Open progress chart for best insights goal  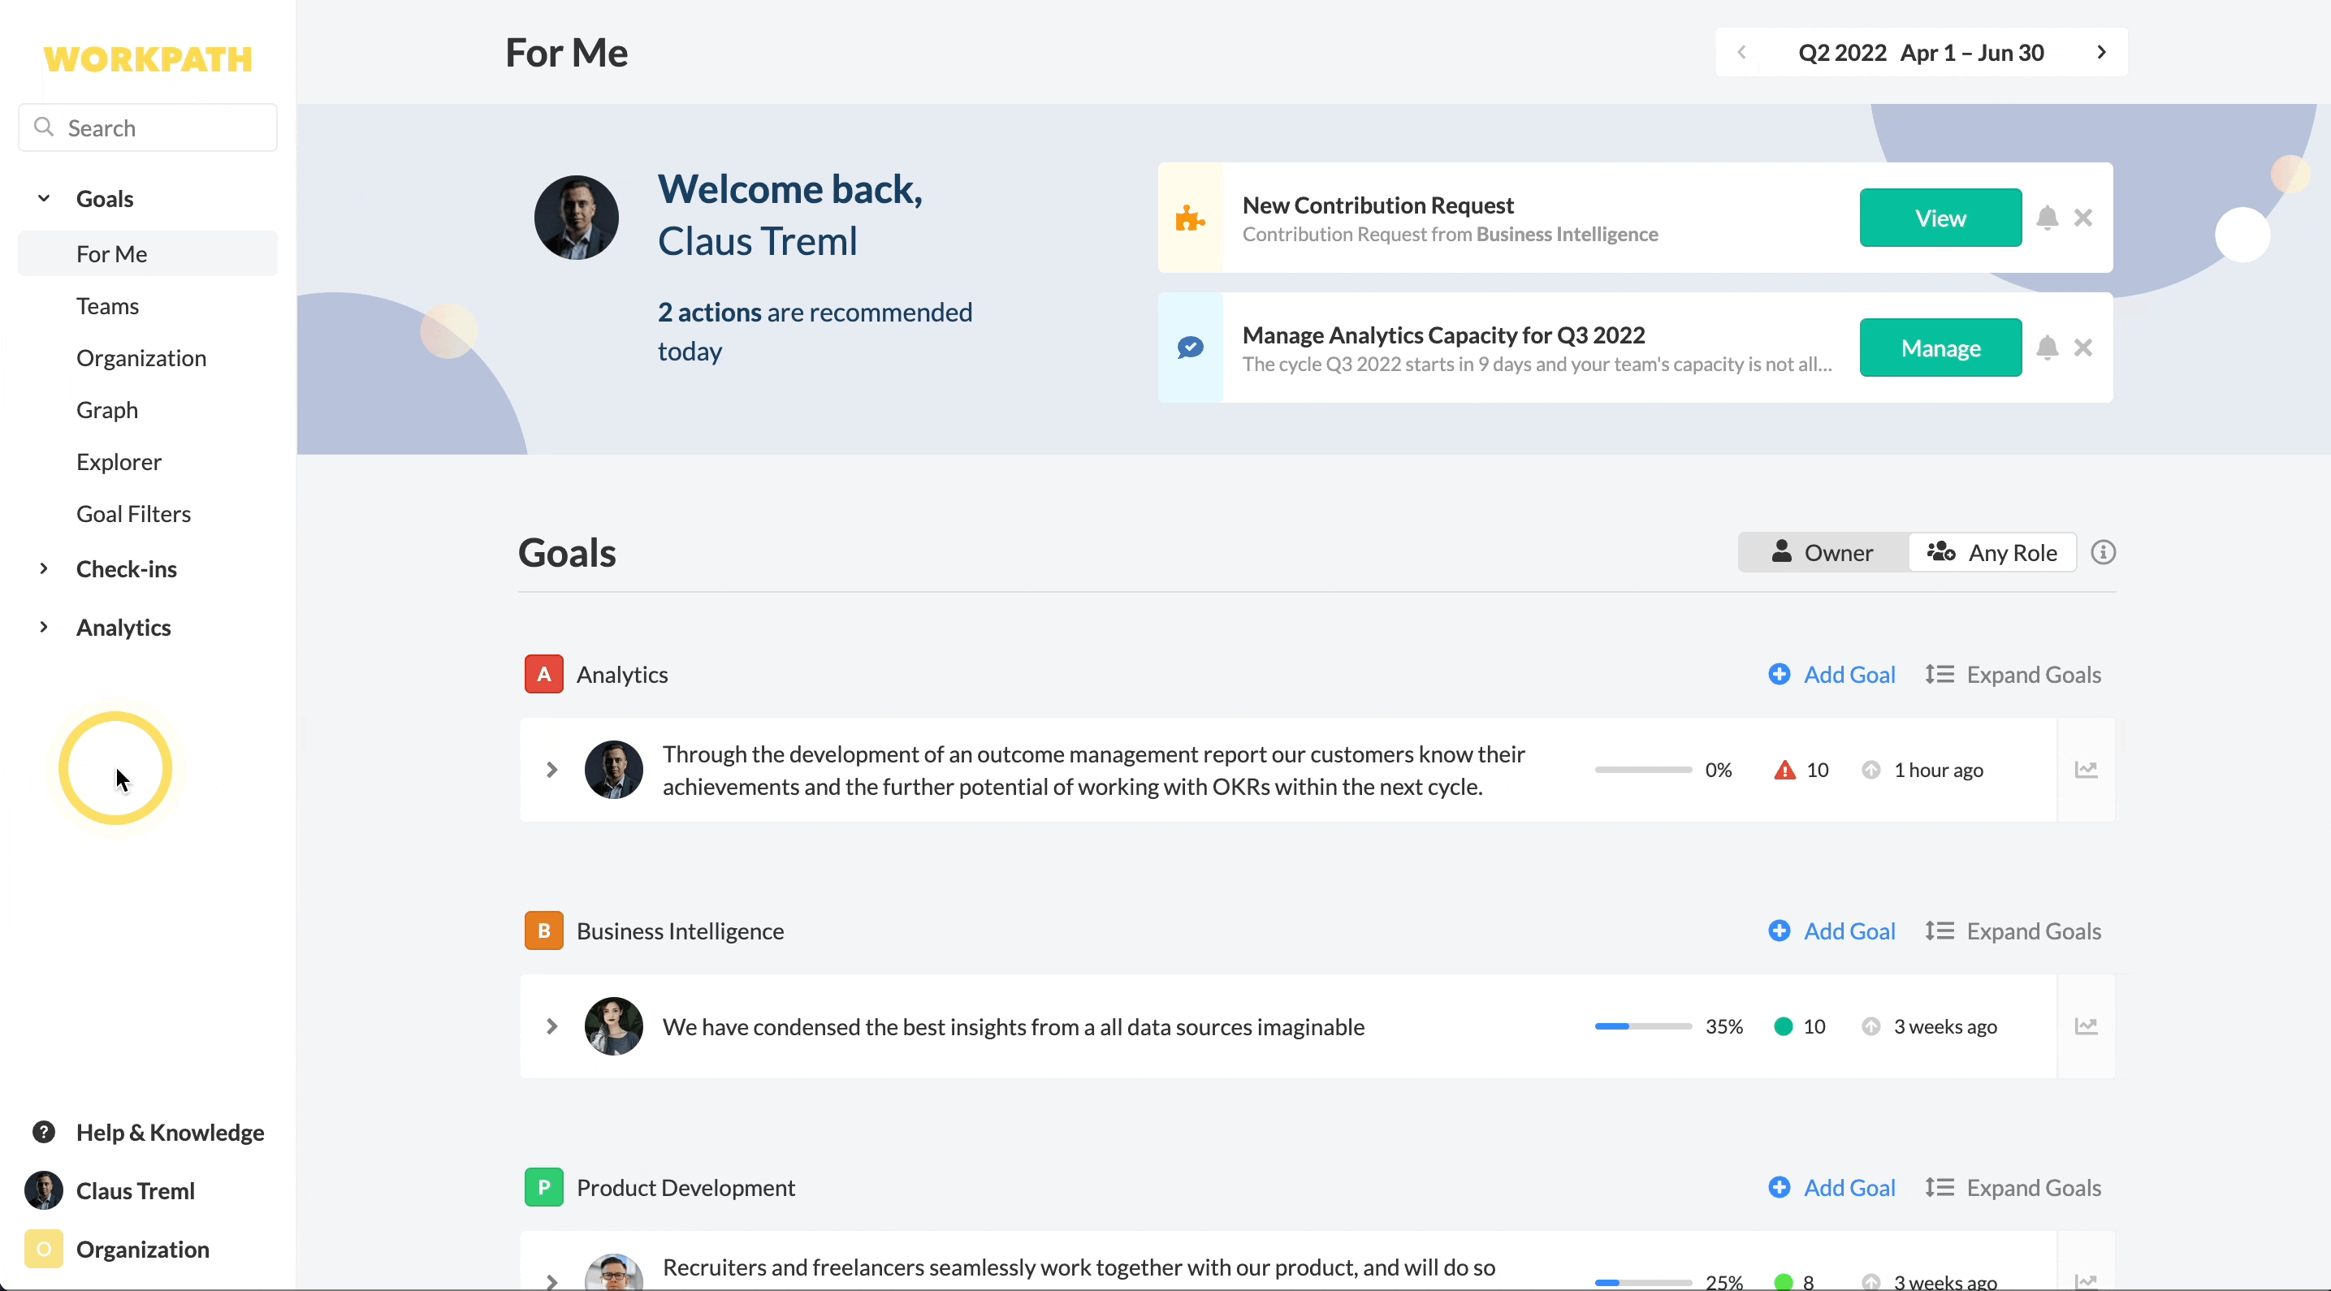2086,1026
